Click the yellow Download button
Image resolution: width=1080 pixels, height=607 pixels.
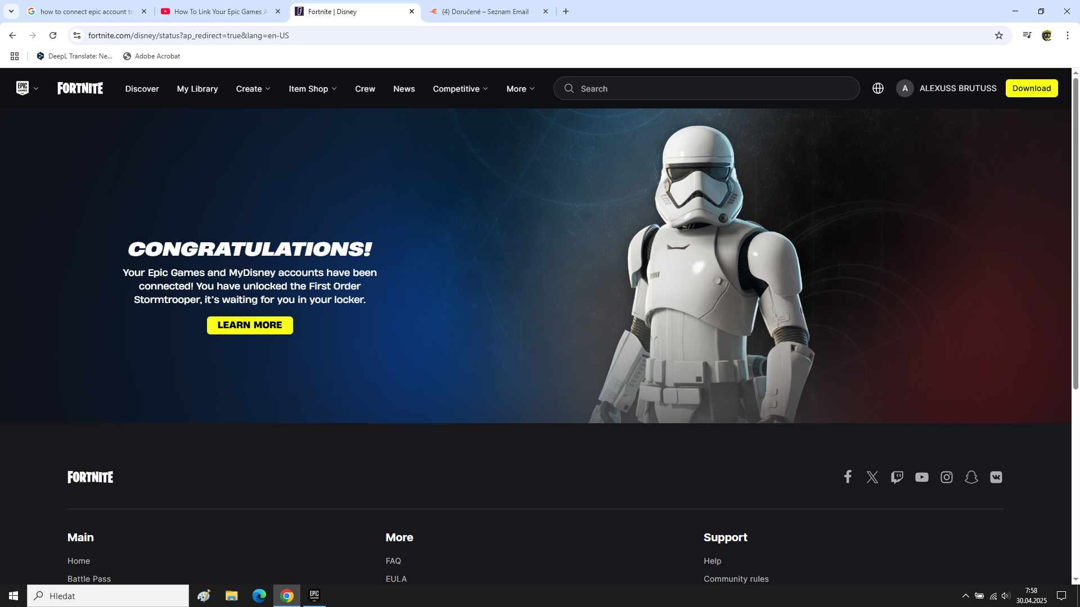1032,88
